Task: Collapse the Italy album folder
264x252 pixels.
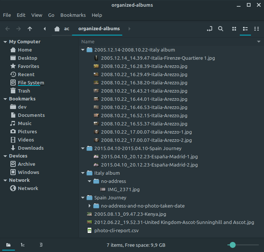Action: click(x=83, y=173)
